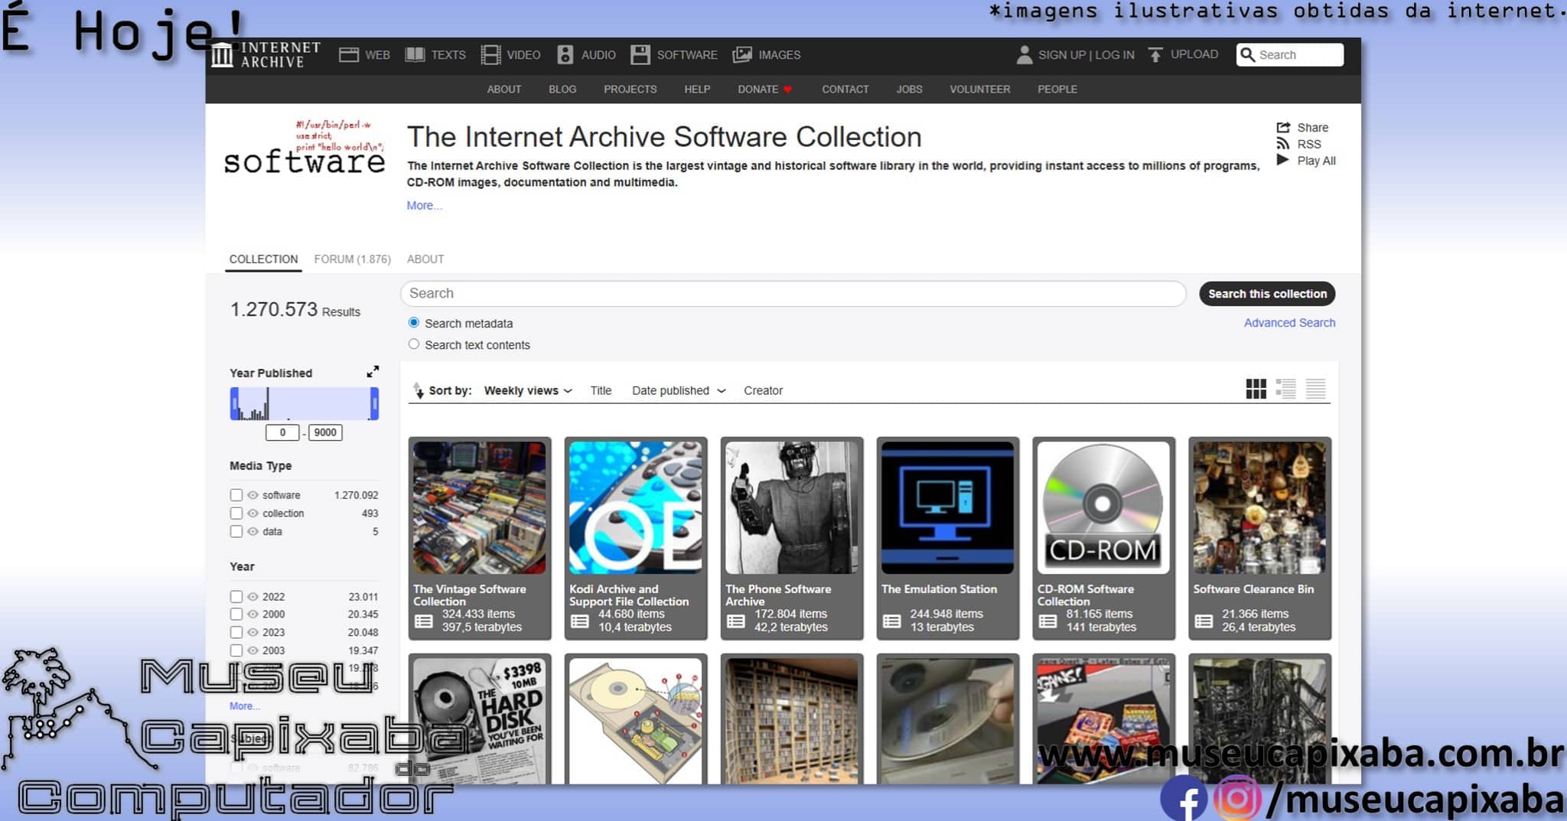Image resolution: width=1567 pixels, height=821 pixels.
Task: Expand the Year Published histogram
Action: coord(373,372)
